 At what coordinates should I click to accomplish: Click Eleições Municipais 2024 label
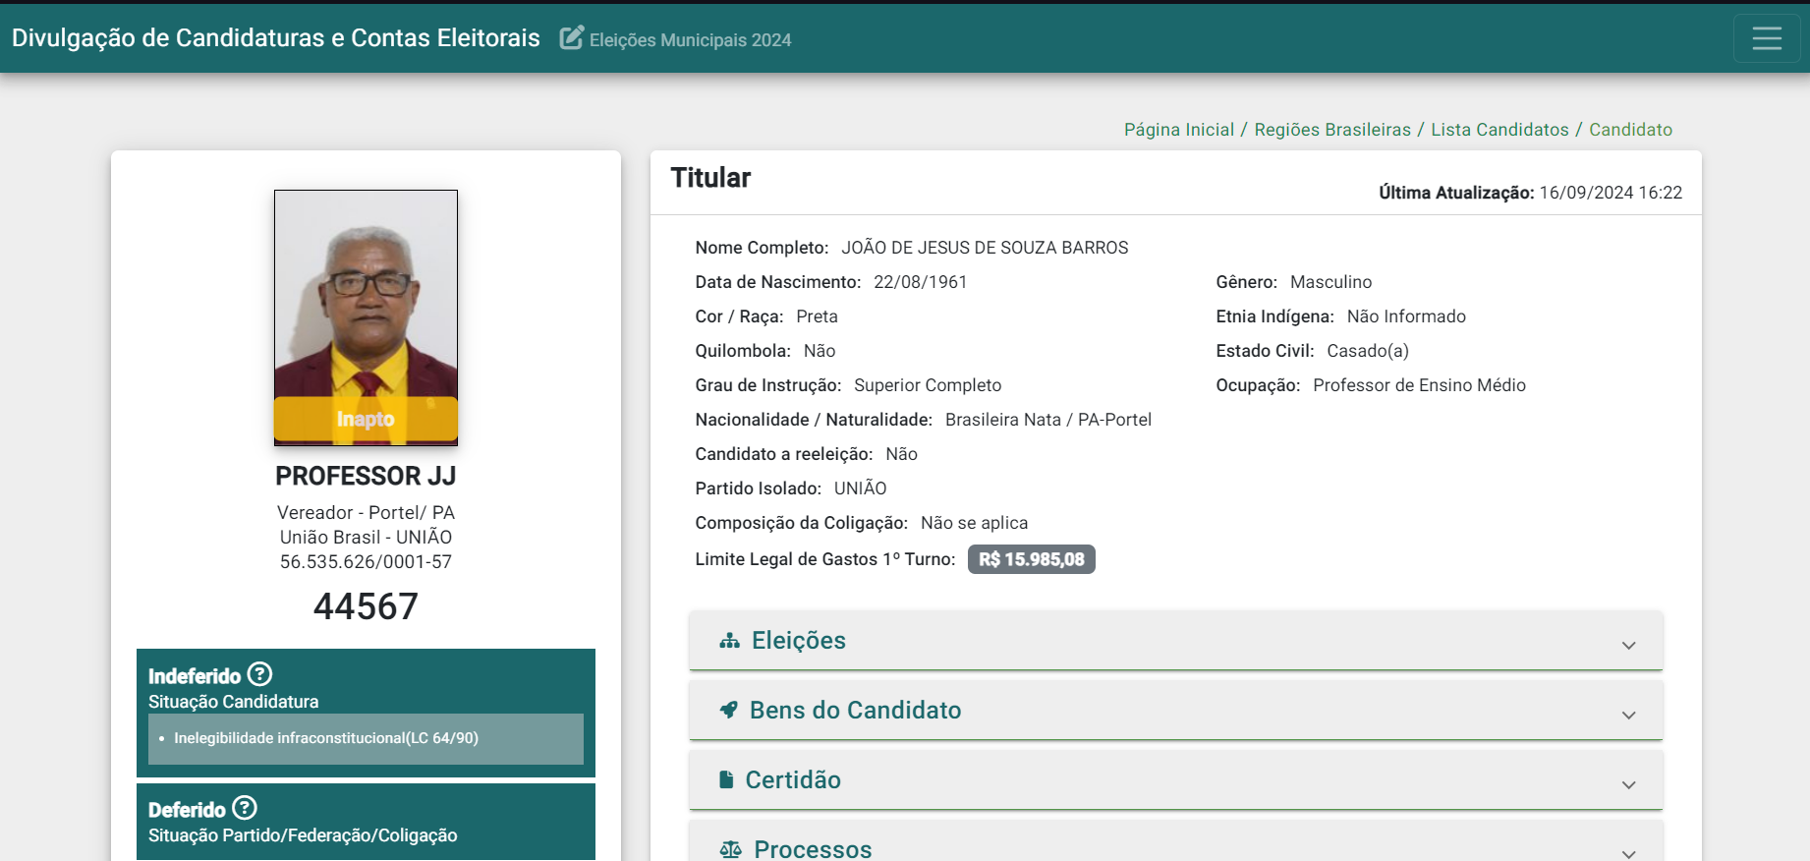(x=690, y=40)
